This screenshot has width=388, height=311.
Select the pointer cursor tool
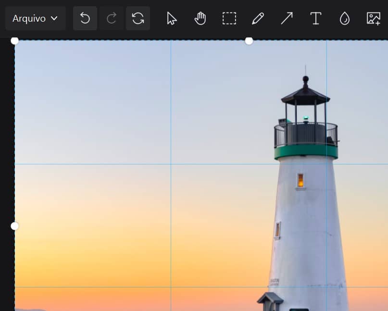click(x=172, y=18)
